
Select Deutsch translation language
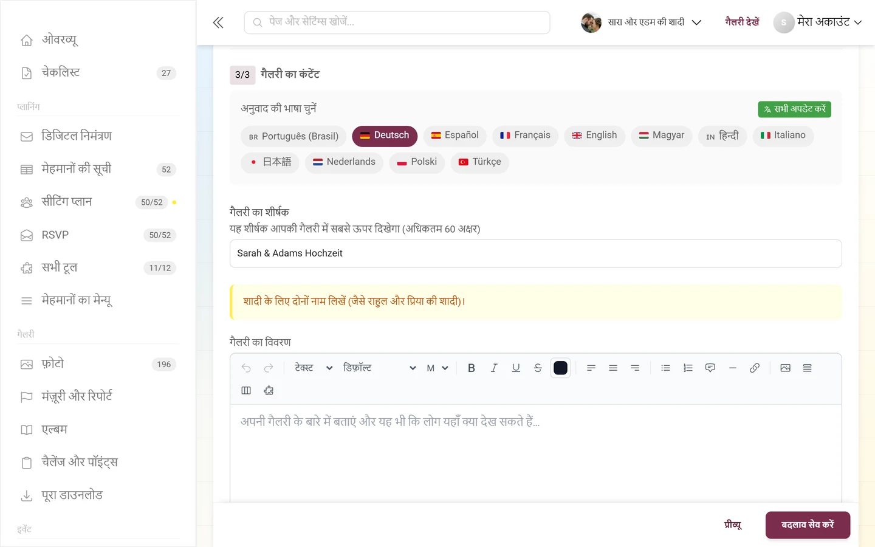pyautogui.click(x=385, y=136)
